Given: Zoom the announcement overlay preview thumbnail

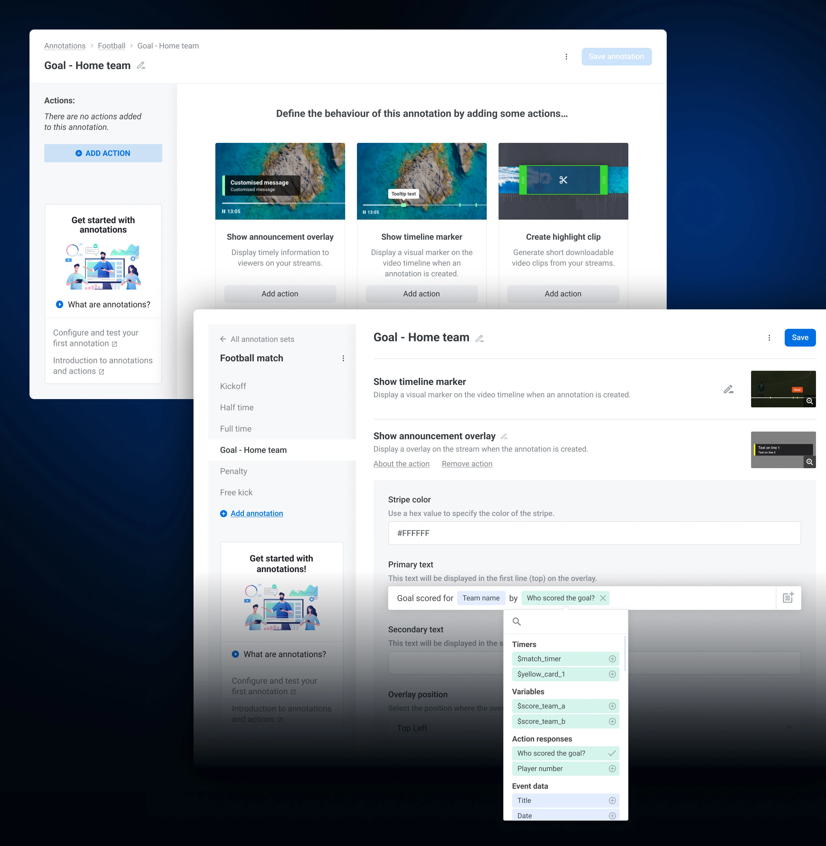Looking at the screenshot, I should 809,462.
